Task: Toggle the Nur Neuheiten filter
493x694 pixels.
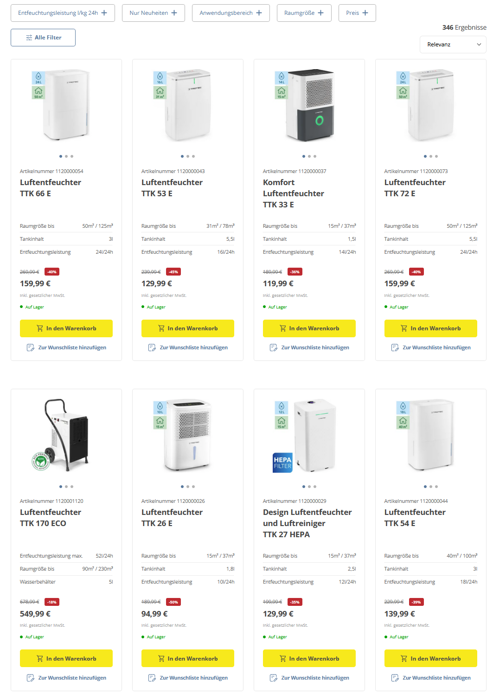Action: [x=153, y=13]
